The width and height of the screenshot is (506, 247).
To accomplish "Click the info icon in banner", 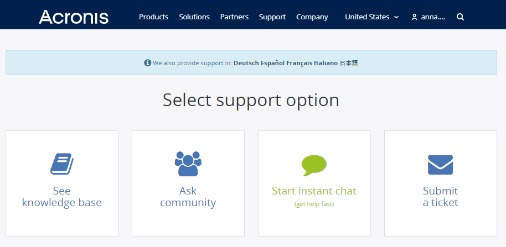I will pyautogui.click(x=148, y=63).
